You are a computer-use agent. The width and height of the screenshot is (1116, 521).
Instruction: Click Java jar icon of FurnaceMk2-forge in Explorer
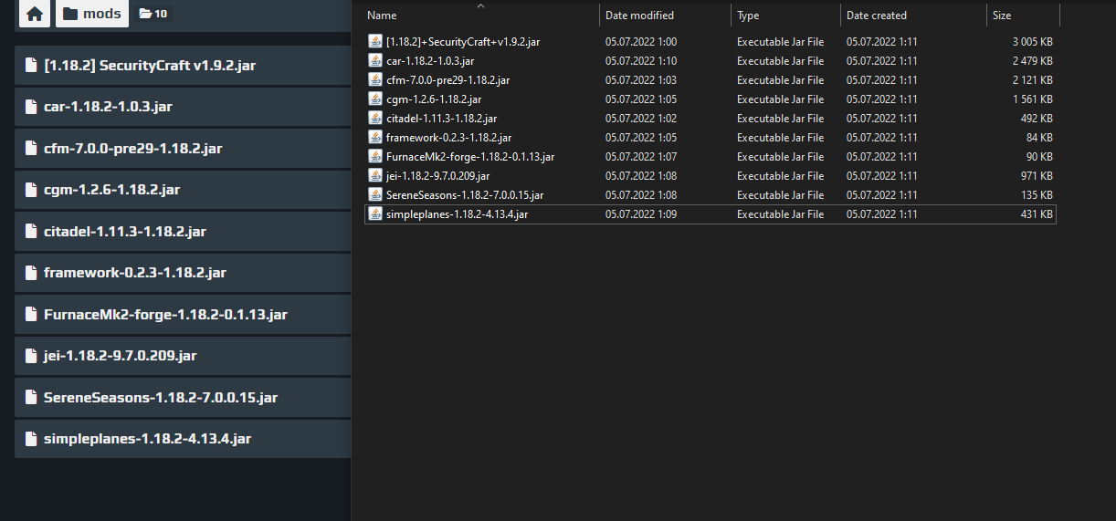tap(375, 156)
